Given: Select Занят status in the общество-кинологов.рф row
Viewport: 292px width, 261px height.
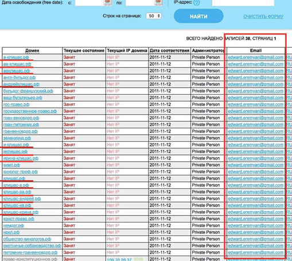Looking at the screenshot, I should [69, 239].
